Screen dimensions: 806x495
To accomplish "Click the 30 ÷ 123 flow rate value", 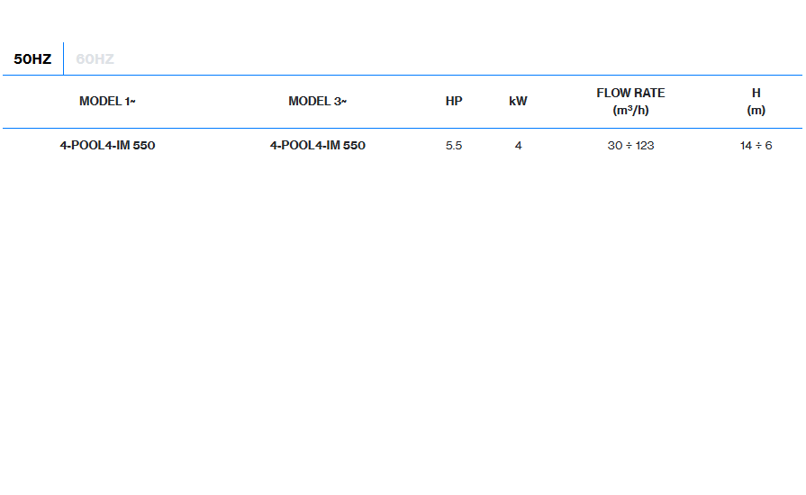I will (630, 146).
